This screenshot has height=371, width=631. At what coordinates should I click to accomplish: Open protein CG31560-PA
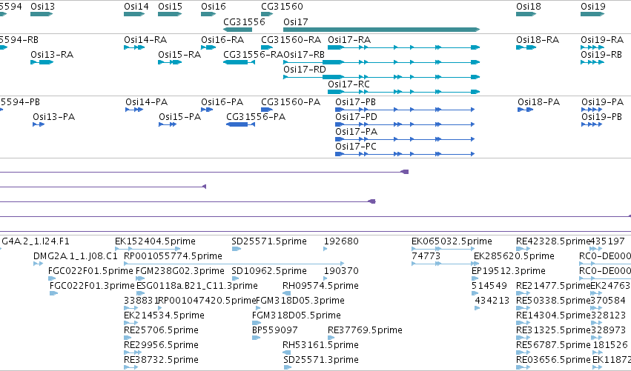[x=267, y=110]
